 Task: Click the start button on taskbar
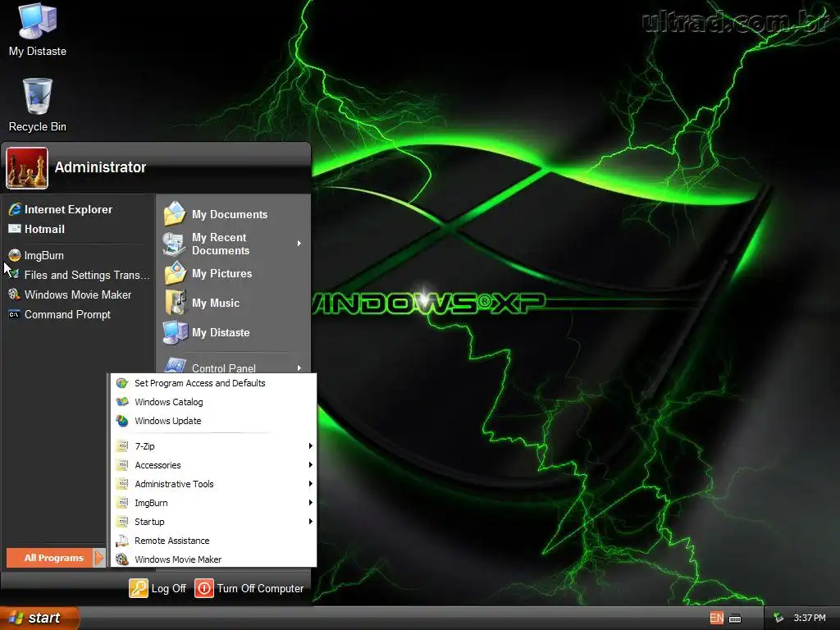coord(39,618)
